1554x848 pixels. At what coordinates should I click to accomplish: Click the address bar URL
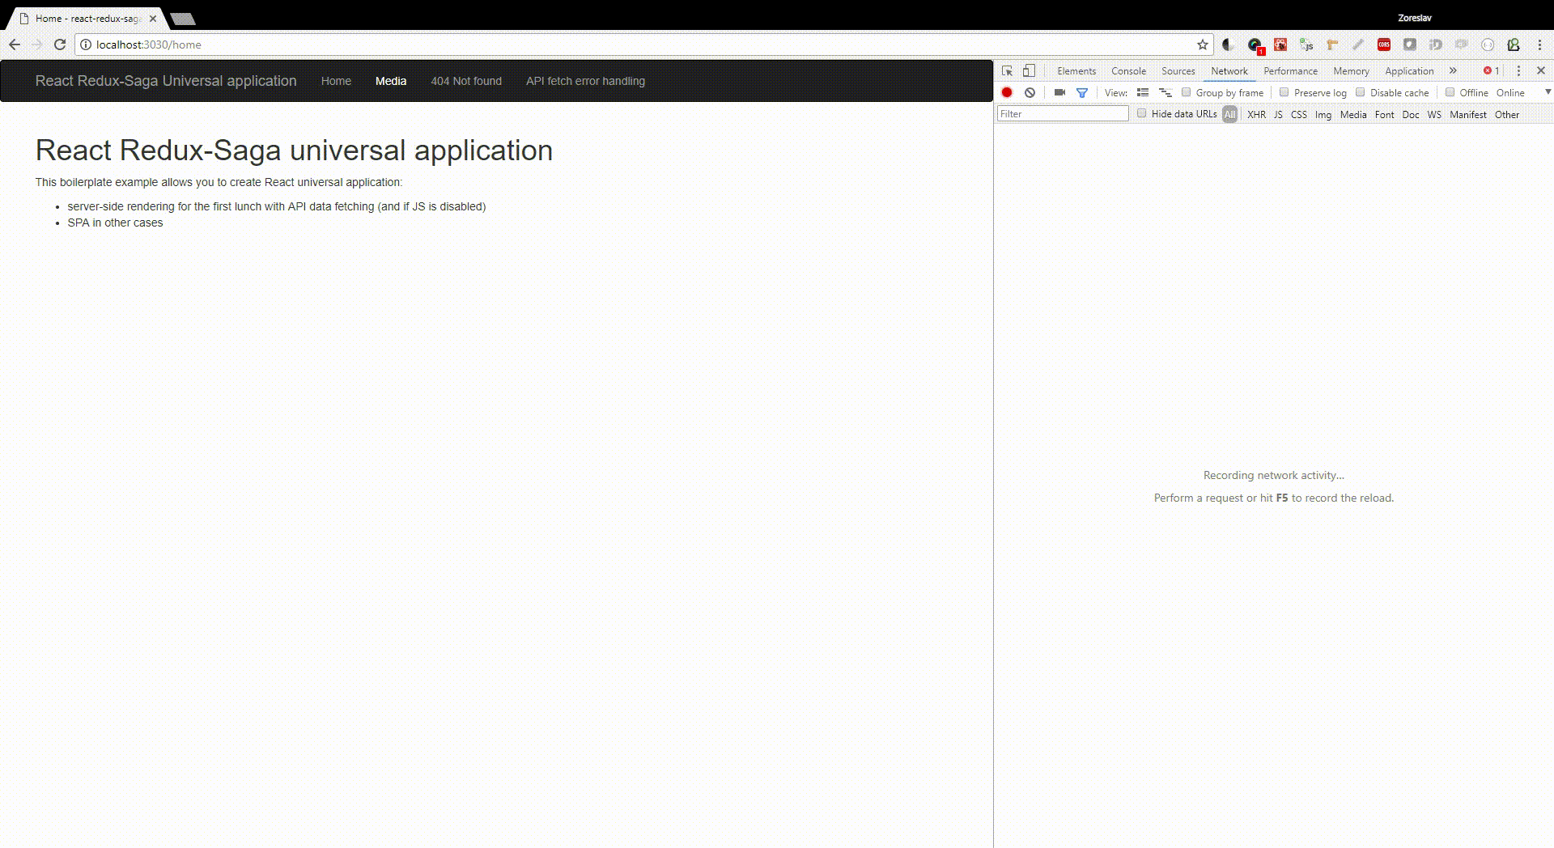pos(149,45)
